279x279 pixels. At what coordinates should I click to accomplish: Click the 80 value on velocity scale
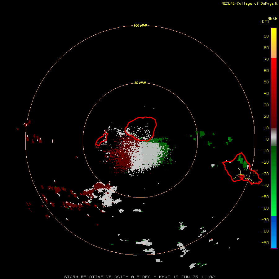click(266, 47)
